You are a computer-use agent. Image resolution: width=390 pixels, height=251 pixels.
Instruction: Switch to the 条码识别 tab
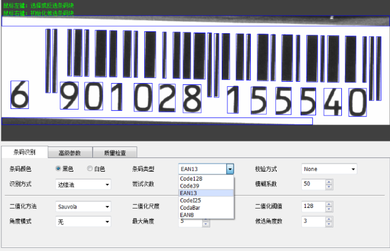pos(25,152)
